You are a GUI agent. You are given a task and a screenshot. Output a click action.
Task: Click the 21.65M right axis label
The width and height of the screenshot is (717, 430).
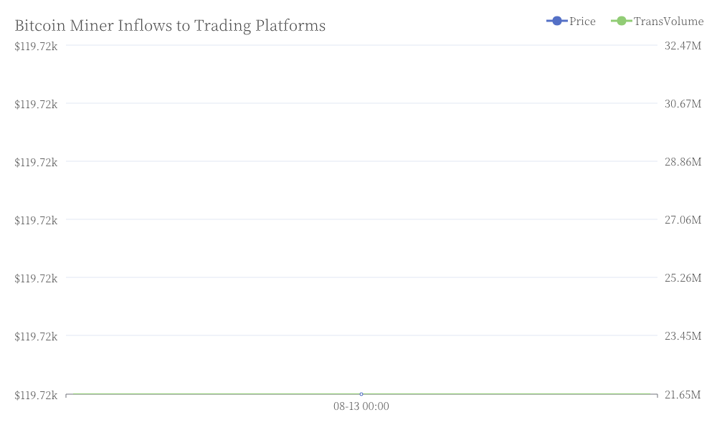[x=683, y=394]
